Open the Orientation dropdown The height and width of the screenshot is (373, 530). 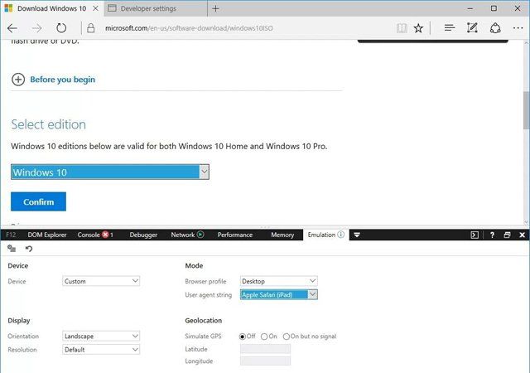coord(101,336)
